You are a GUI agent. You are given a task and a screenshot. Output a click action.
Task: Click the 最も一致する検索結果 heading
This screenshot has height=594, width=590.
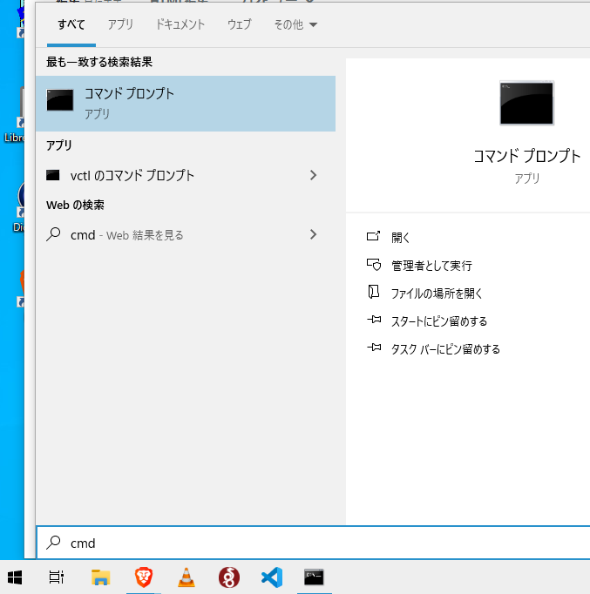99,62
